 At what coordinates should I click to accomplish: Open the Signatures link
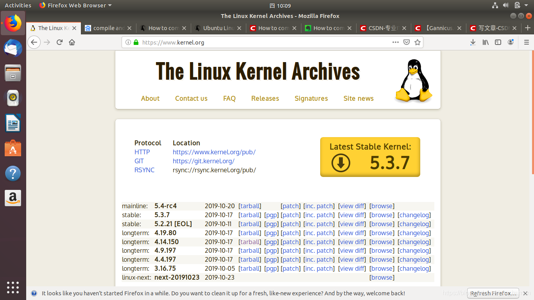point(311,98)
